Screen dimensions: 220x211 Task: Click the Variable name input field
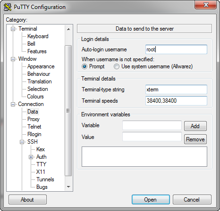(x=152, y=125)
